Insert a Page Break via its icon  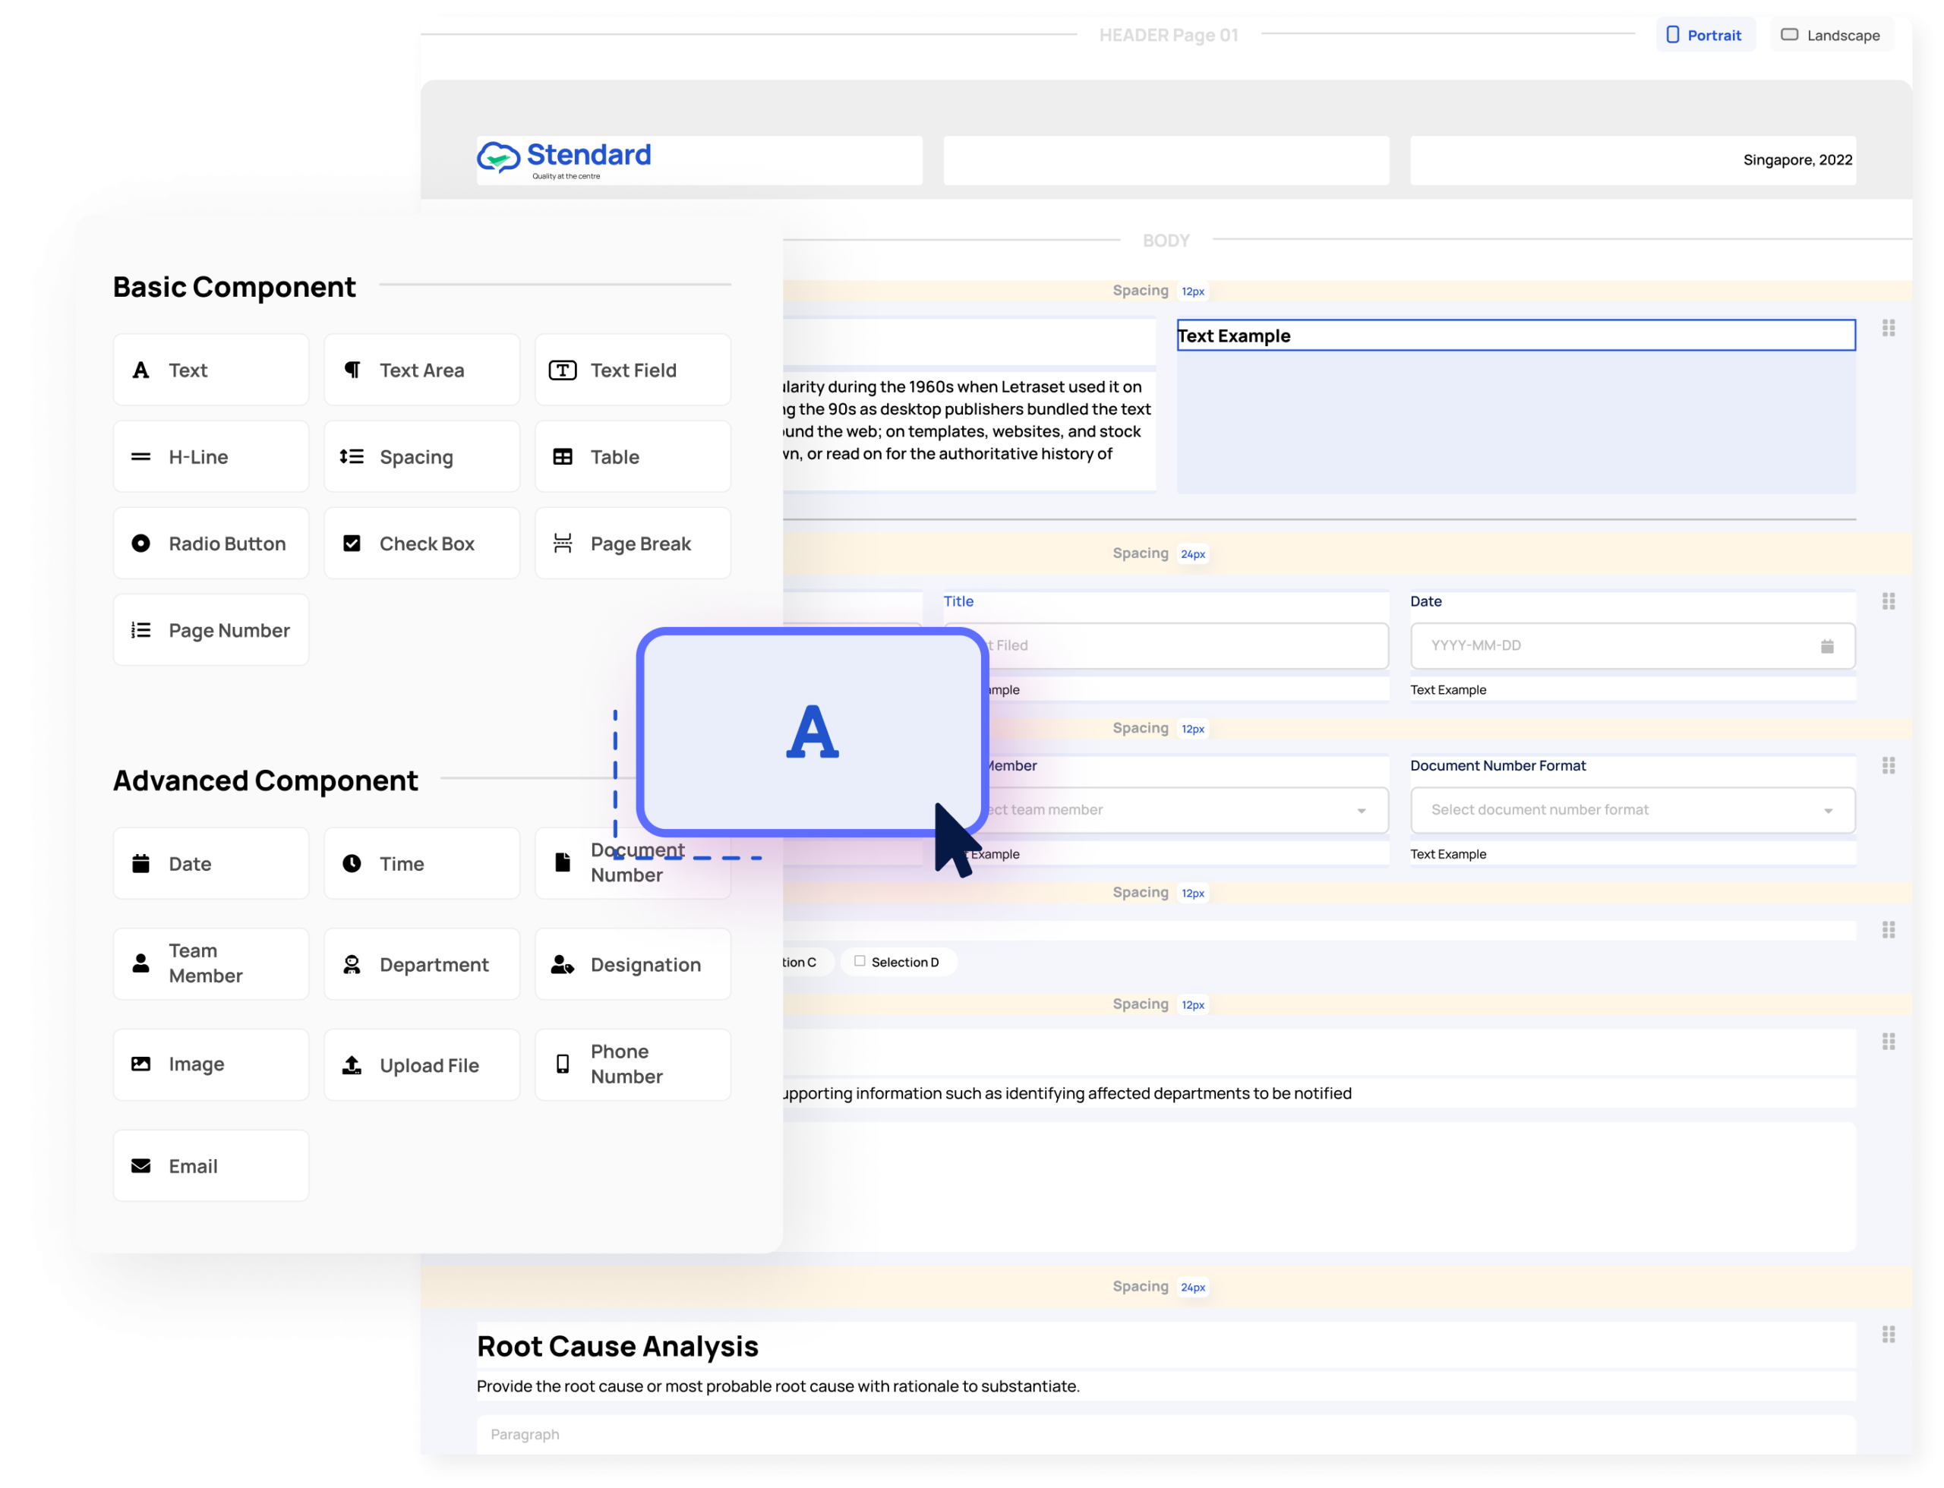pyautogui.click(x=563, y=544)
